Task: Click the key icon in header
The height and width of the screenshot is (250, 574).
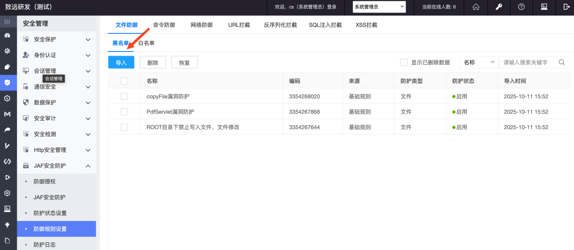Action: click(499, 7)
